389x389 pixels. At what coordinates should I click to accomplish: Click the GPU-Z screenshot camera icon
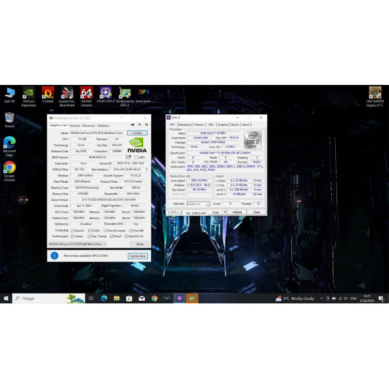pyautogui.click(x=133, y=124)
